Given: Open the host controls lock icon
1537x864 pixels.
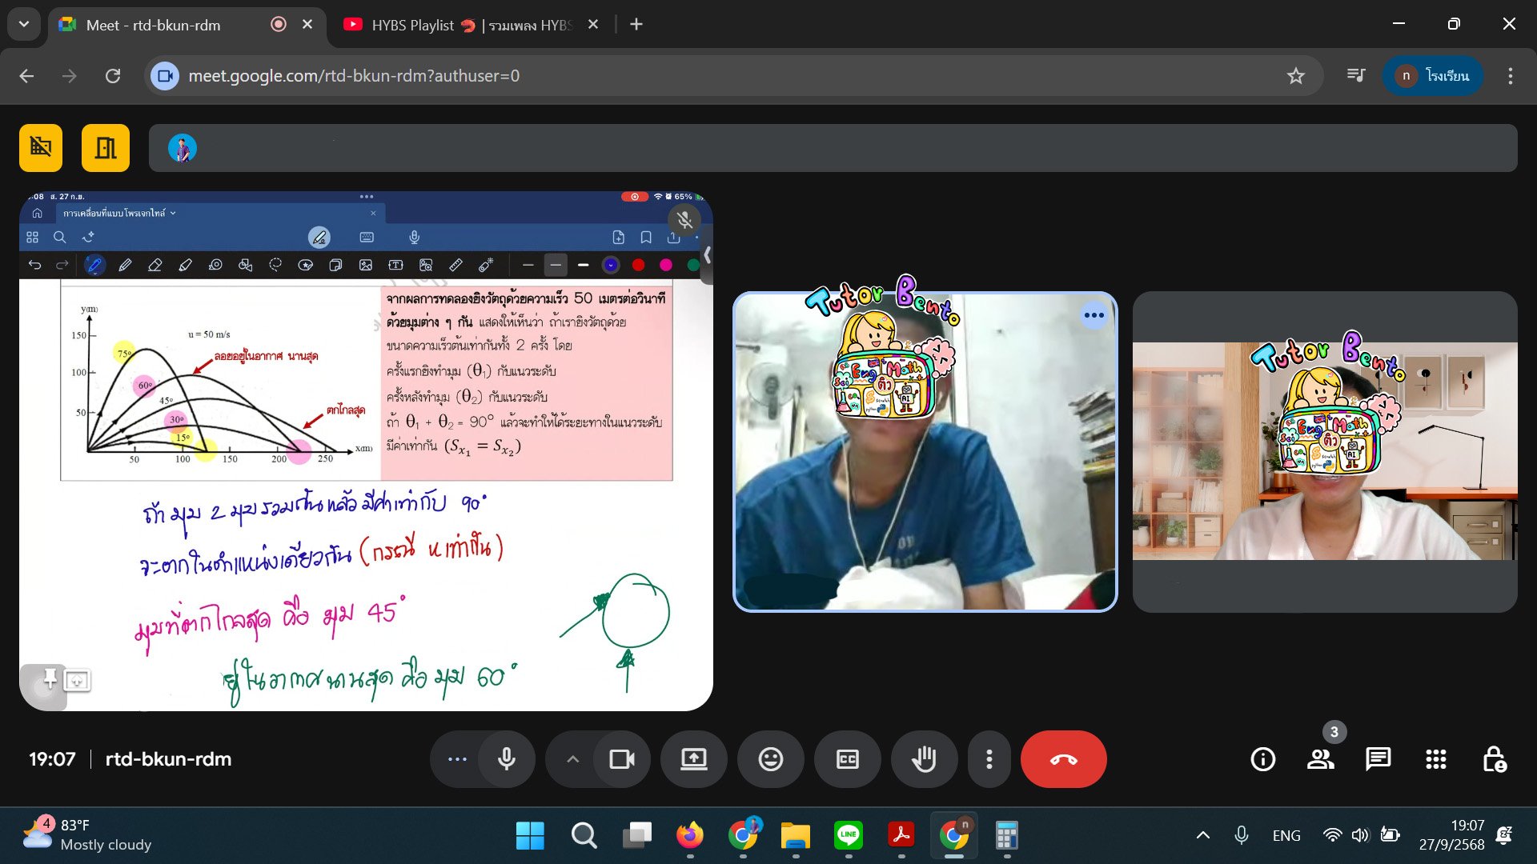Looking at the screenshot, I should click(1494, 759).
